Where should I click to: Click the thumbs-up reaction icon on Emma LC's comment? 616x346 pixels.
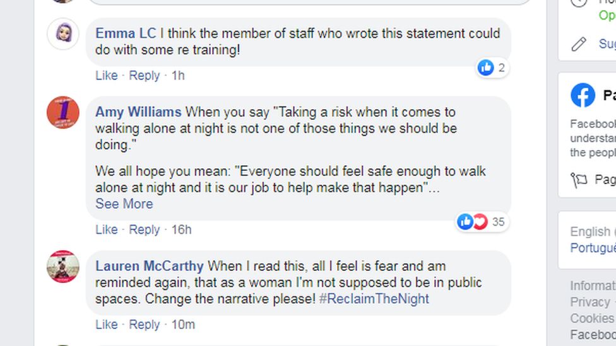pos(485,67)
